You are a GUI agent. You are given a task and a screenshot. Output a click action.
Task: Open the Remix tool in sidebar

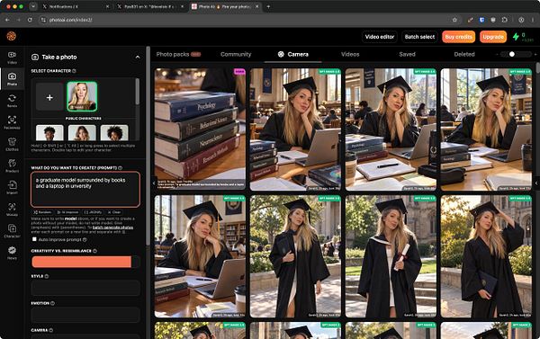pyautogui.click(x=12, y=101)
